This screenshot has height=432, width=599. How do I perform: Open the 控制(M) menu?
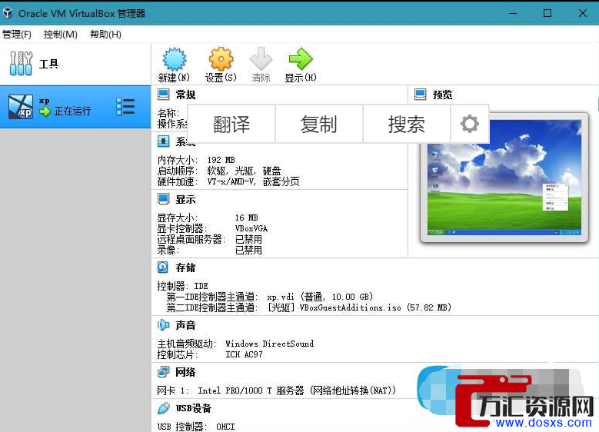pos(60,35)
